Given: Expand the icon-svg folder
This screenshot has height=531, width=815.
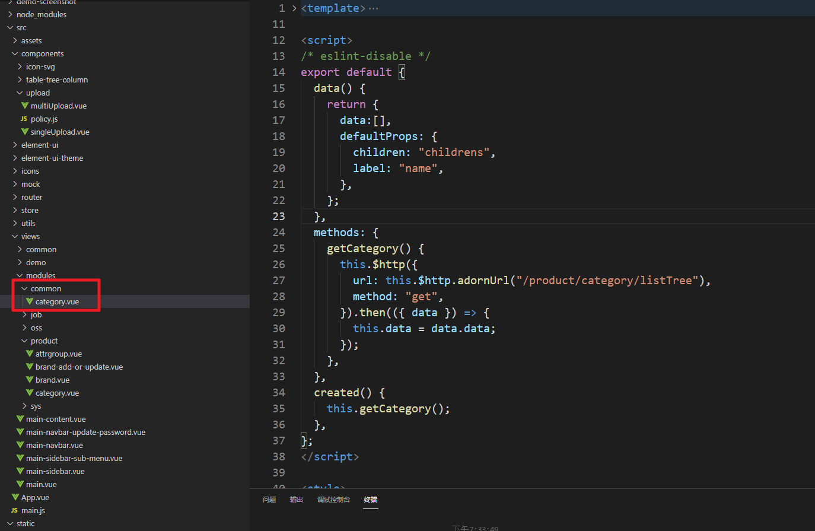Looking at the screenshot, I should tap(20, 66).
